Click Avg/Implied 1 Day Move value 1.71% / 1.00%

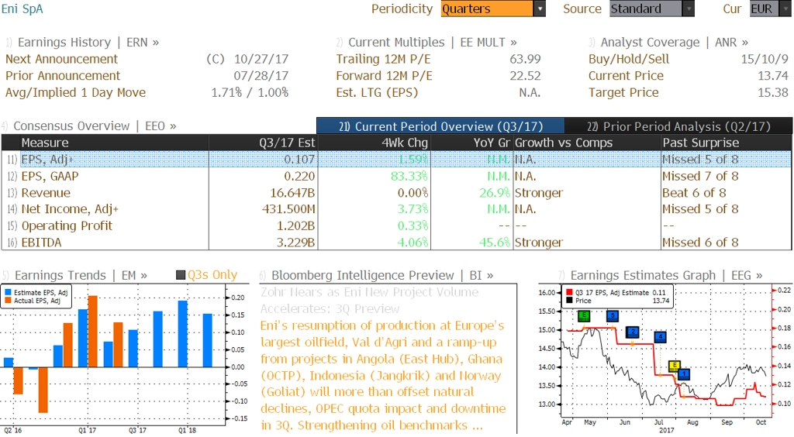pyautogui.click(x=250, y=92)
